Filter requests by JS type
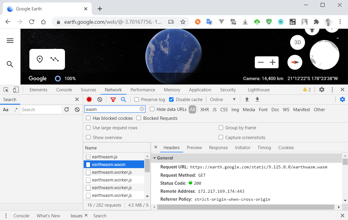This screenshot has width=348, height=220. [x=214, y=110]
